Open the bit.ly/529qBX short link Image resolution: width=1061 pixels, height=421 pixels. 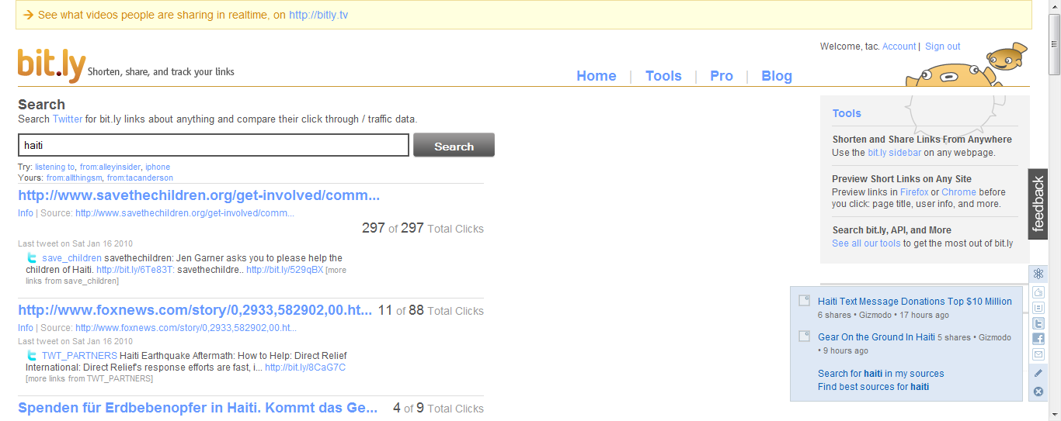pyautogui.click(x=284, y=270)
